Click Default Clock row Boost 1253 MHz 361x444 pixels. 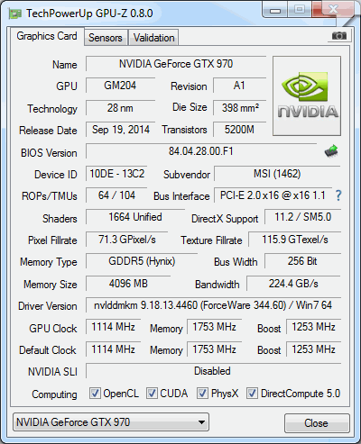[x=313, y=349]
